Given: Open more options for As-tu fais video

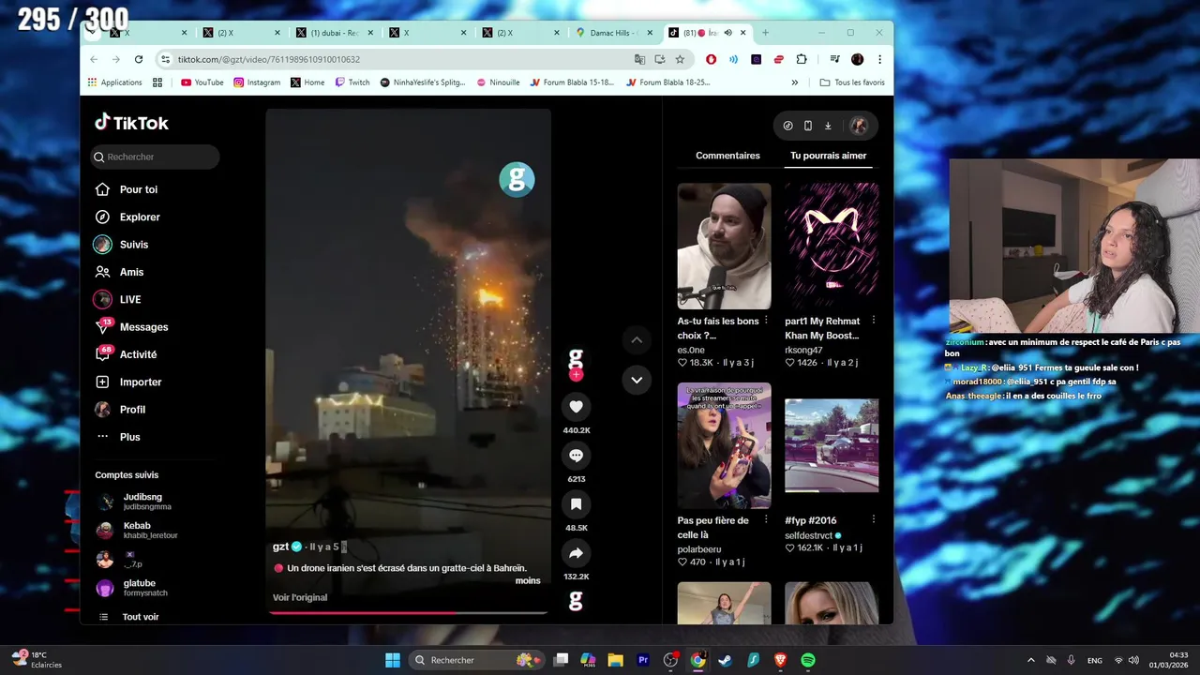Looking at the screenshot, I should tap(766, 321).
